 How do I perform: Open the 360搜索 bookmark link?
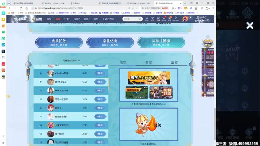114,13
